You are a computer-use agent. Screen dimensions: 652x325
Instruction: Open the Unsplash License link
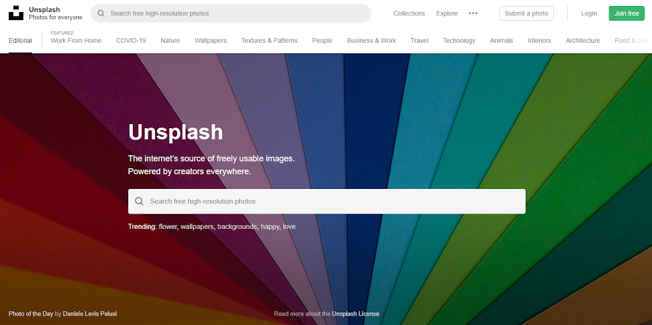355,314
